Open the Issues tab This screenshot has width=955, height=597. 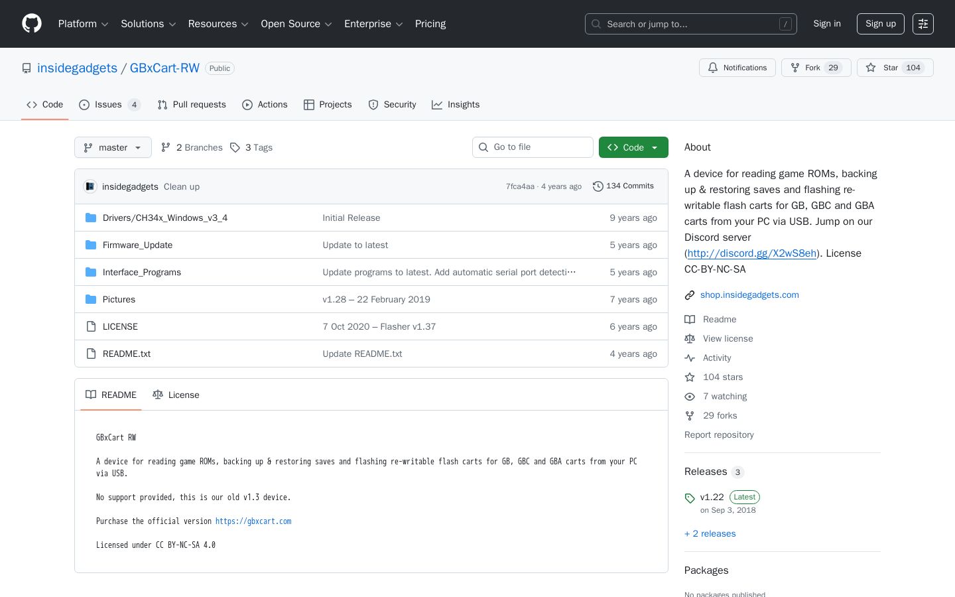point(109,105)
